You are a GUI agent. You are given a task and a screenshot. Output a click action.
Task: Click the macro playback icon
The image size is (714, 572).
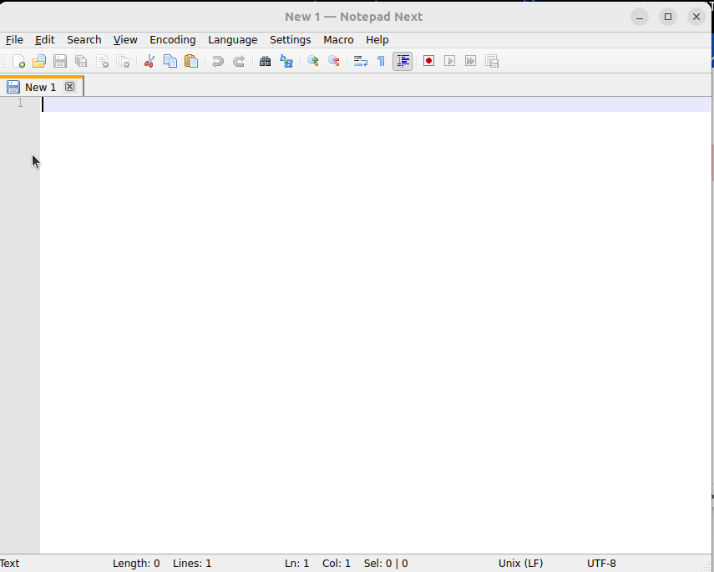(450, 61)
